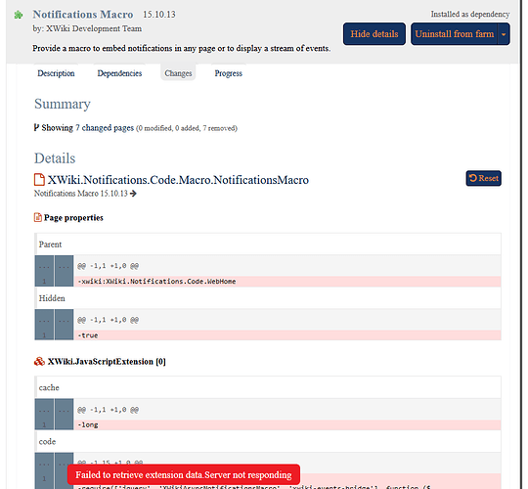This screenshot has width=528, height=489.
Task: Open the Uninstall from farm dropdown arrow
Action: point(504,34)
